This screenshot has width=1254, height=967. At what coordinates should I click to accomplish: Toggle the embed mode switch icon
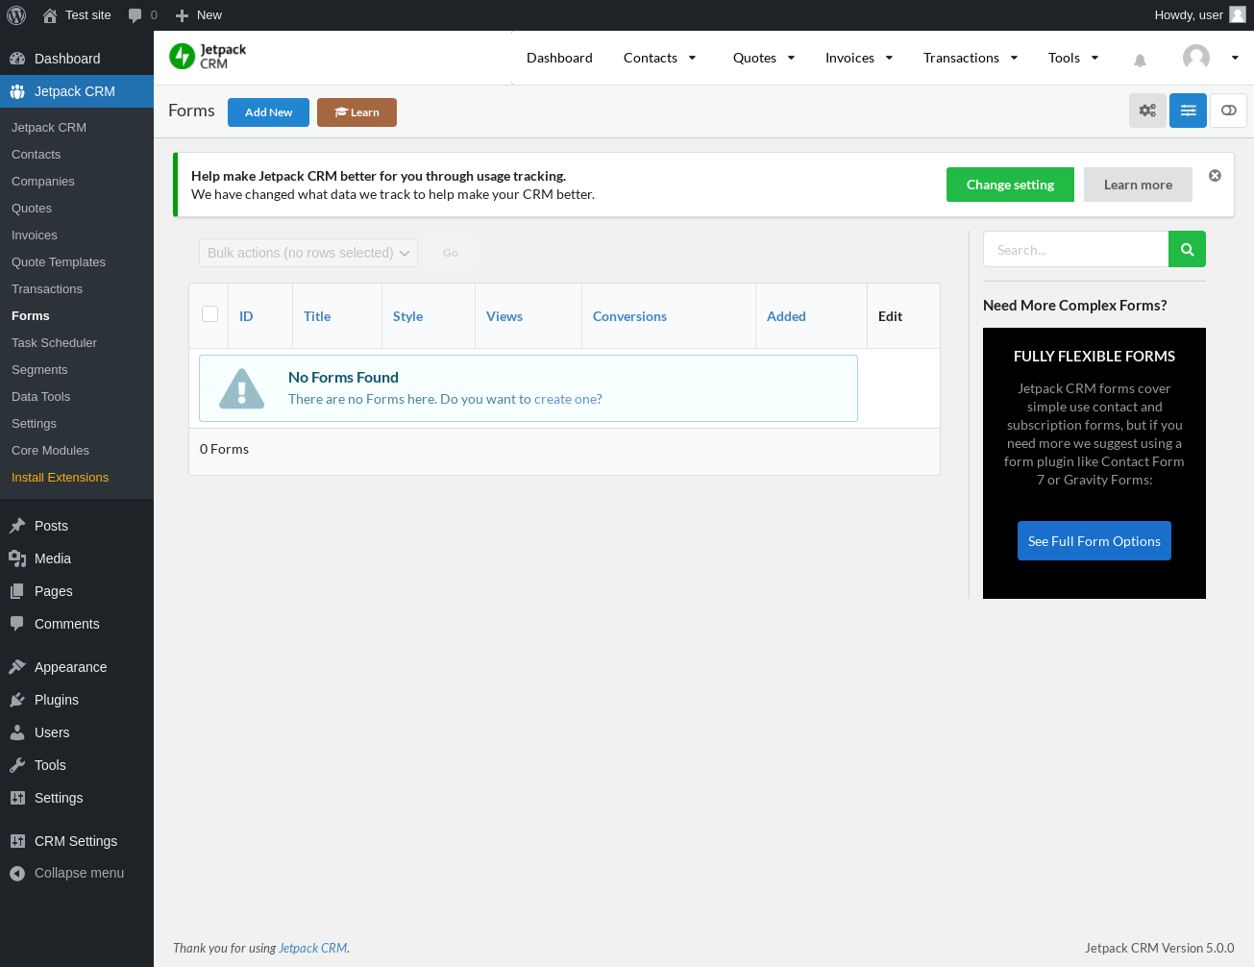[x=1228, y=111]
